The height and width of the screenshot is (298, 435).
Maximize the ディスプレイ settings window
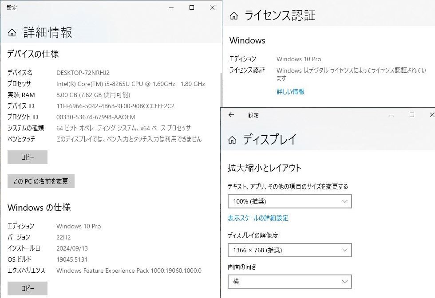coord(412,115)
